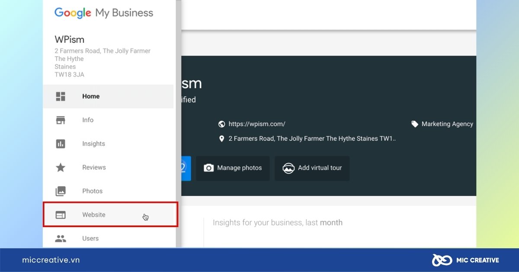Click the Manage photos button

(233, 168)
